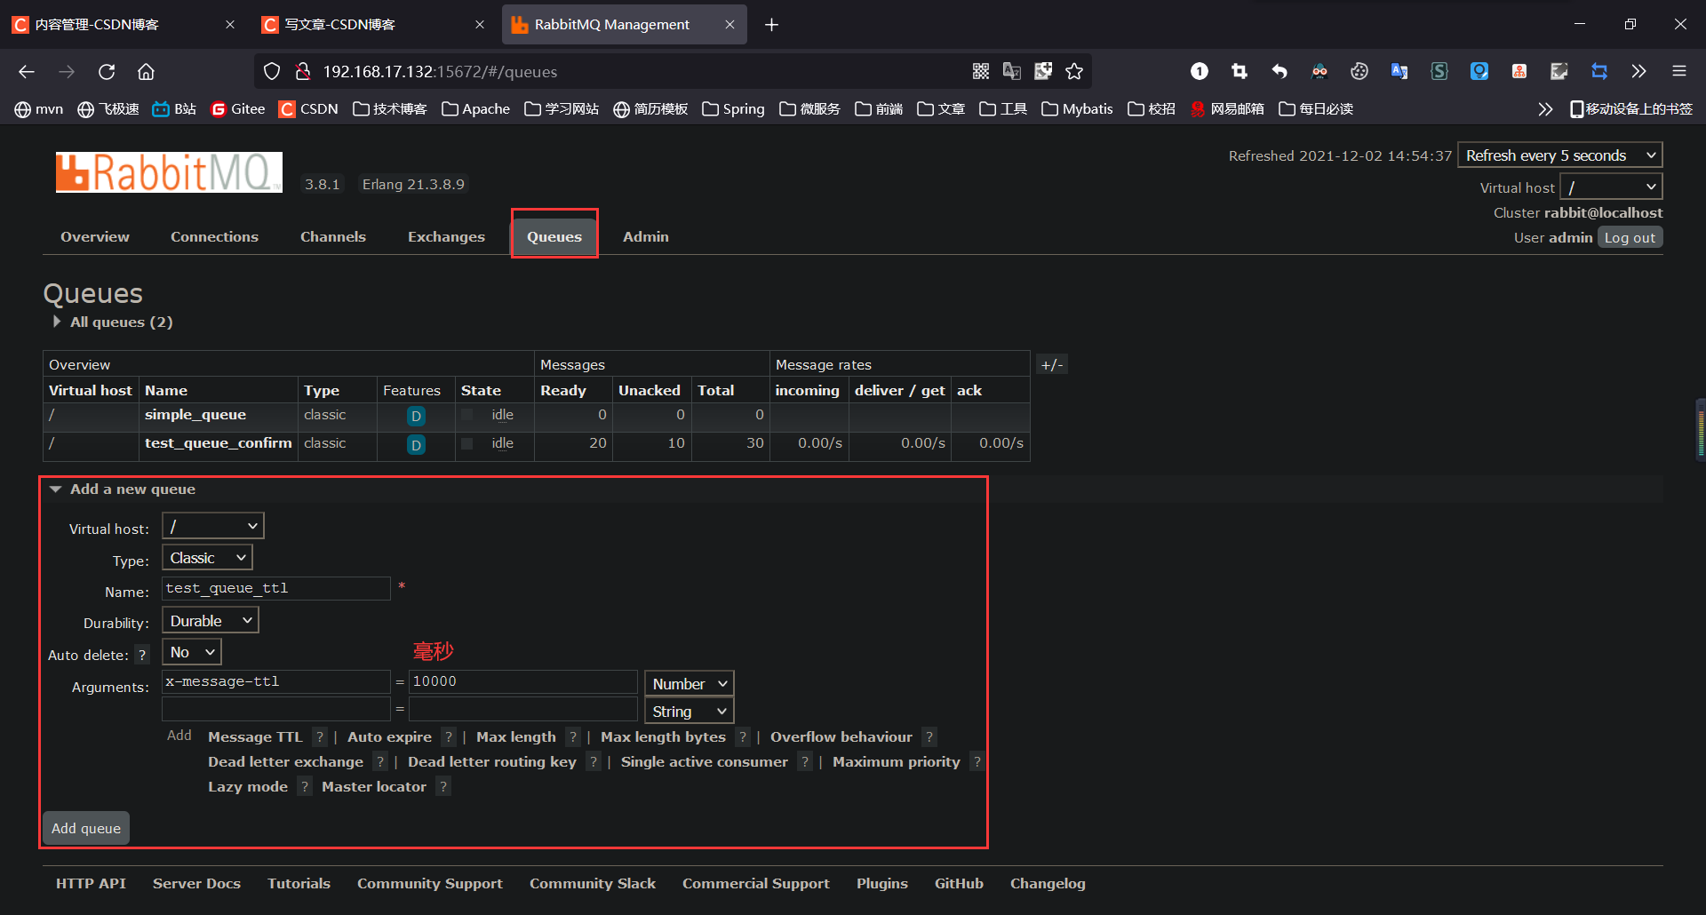1706x915 pixels.
Task: Add Max length argument
Action: (516, 736)
